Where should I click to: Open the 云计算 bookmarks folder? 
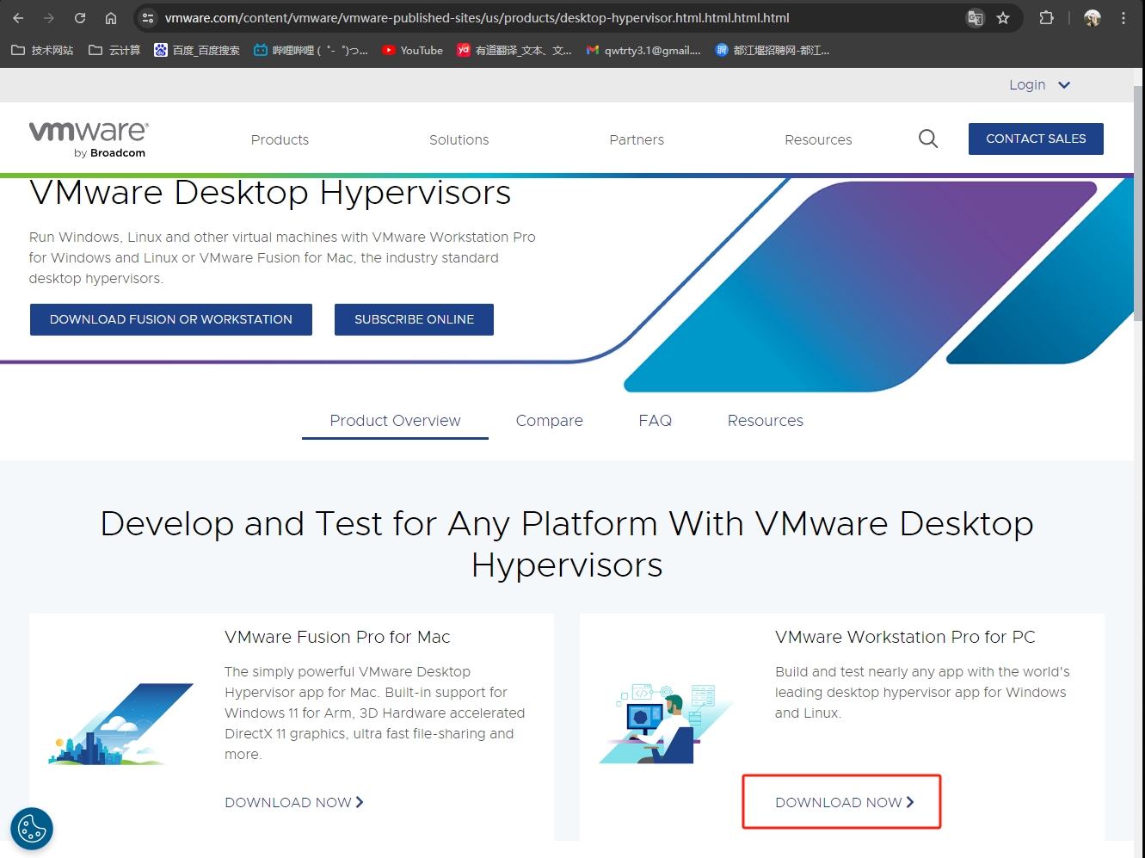coord(114,51)
